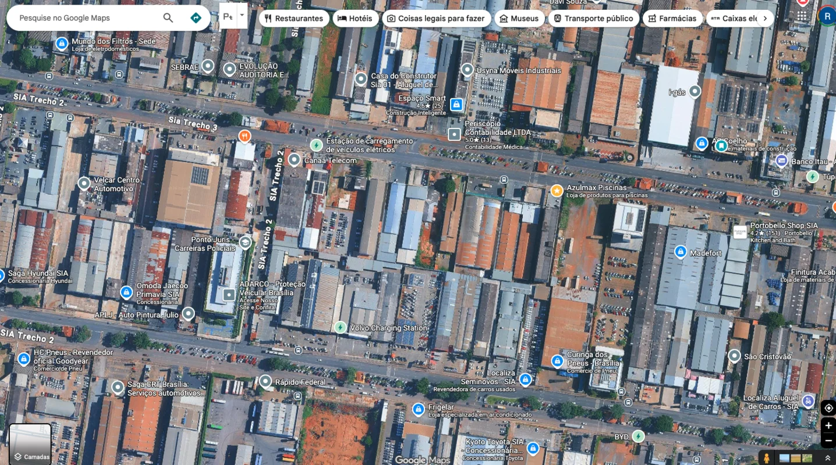836x465 pixels.
Task: Select the Saga CRT Brasília pin
Action: point(118,387)
